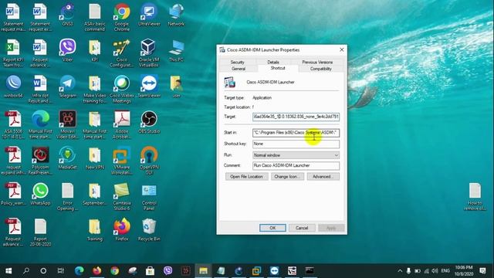Open Adobe Acrobat desktop shortcut
The height and width of the screenshot is (278, 494).
coord(122,125)
